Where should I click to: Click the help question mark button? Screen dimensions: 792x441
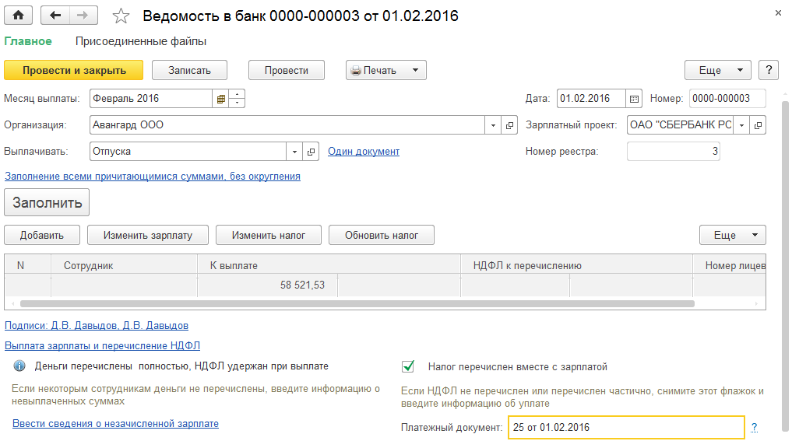pos(769,70)
